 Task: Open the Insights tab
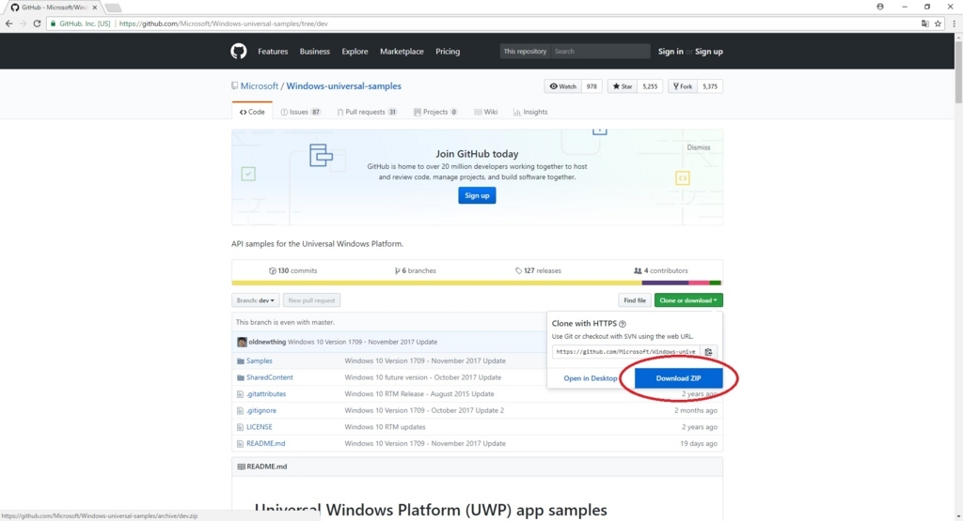[x=530, y=112]
